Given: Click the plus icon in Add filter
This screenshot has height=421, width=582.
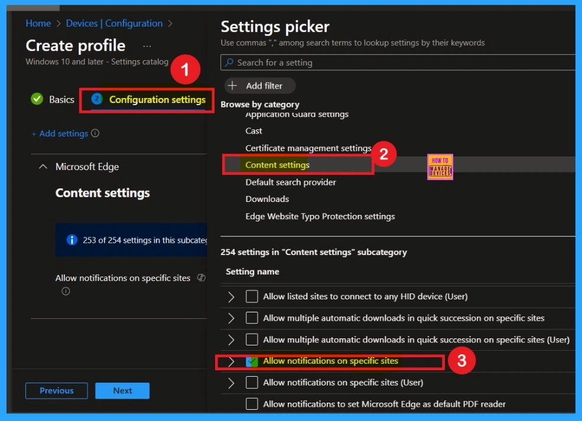Looking at the screenshot, I should tap(232, 86).
